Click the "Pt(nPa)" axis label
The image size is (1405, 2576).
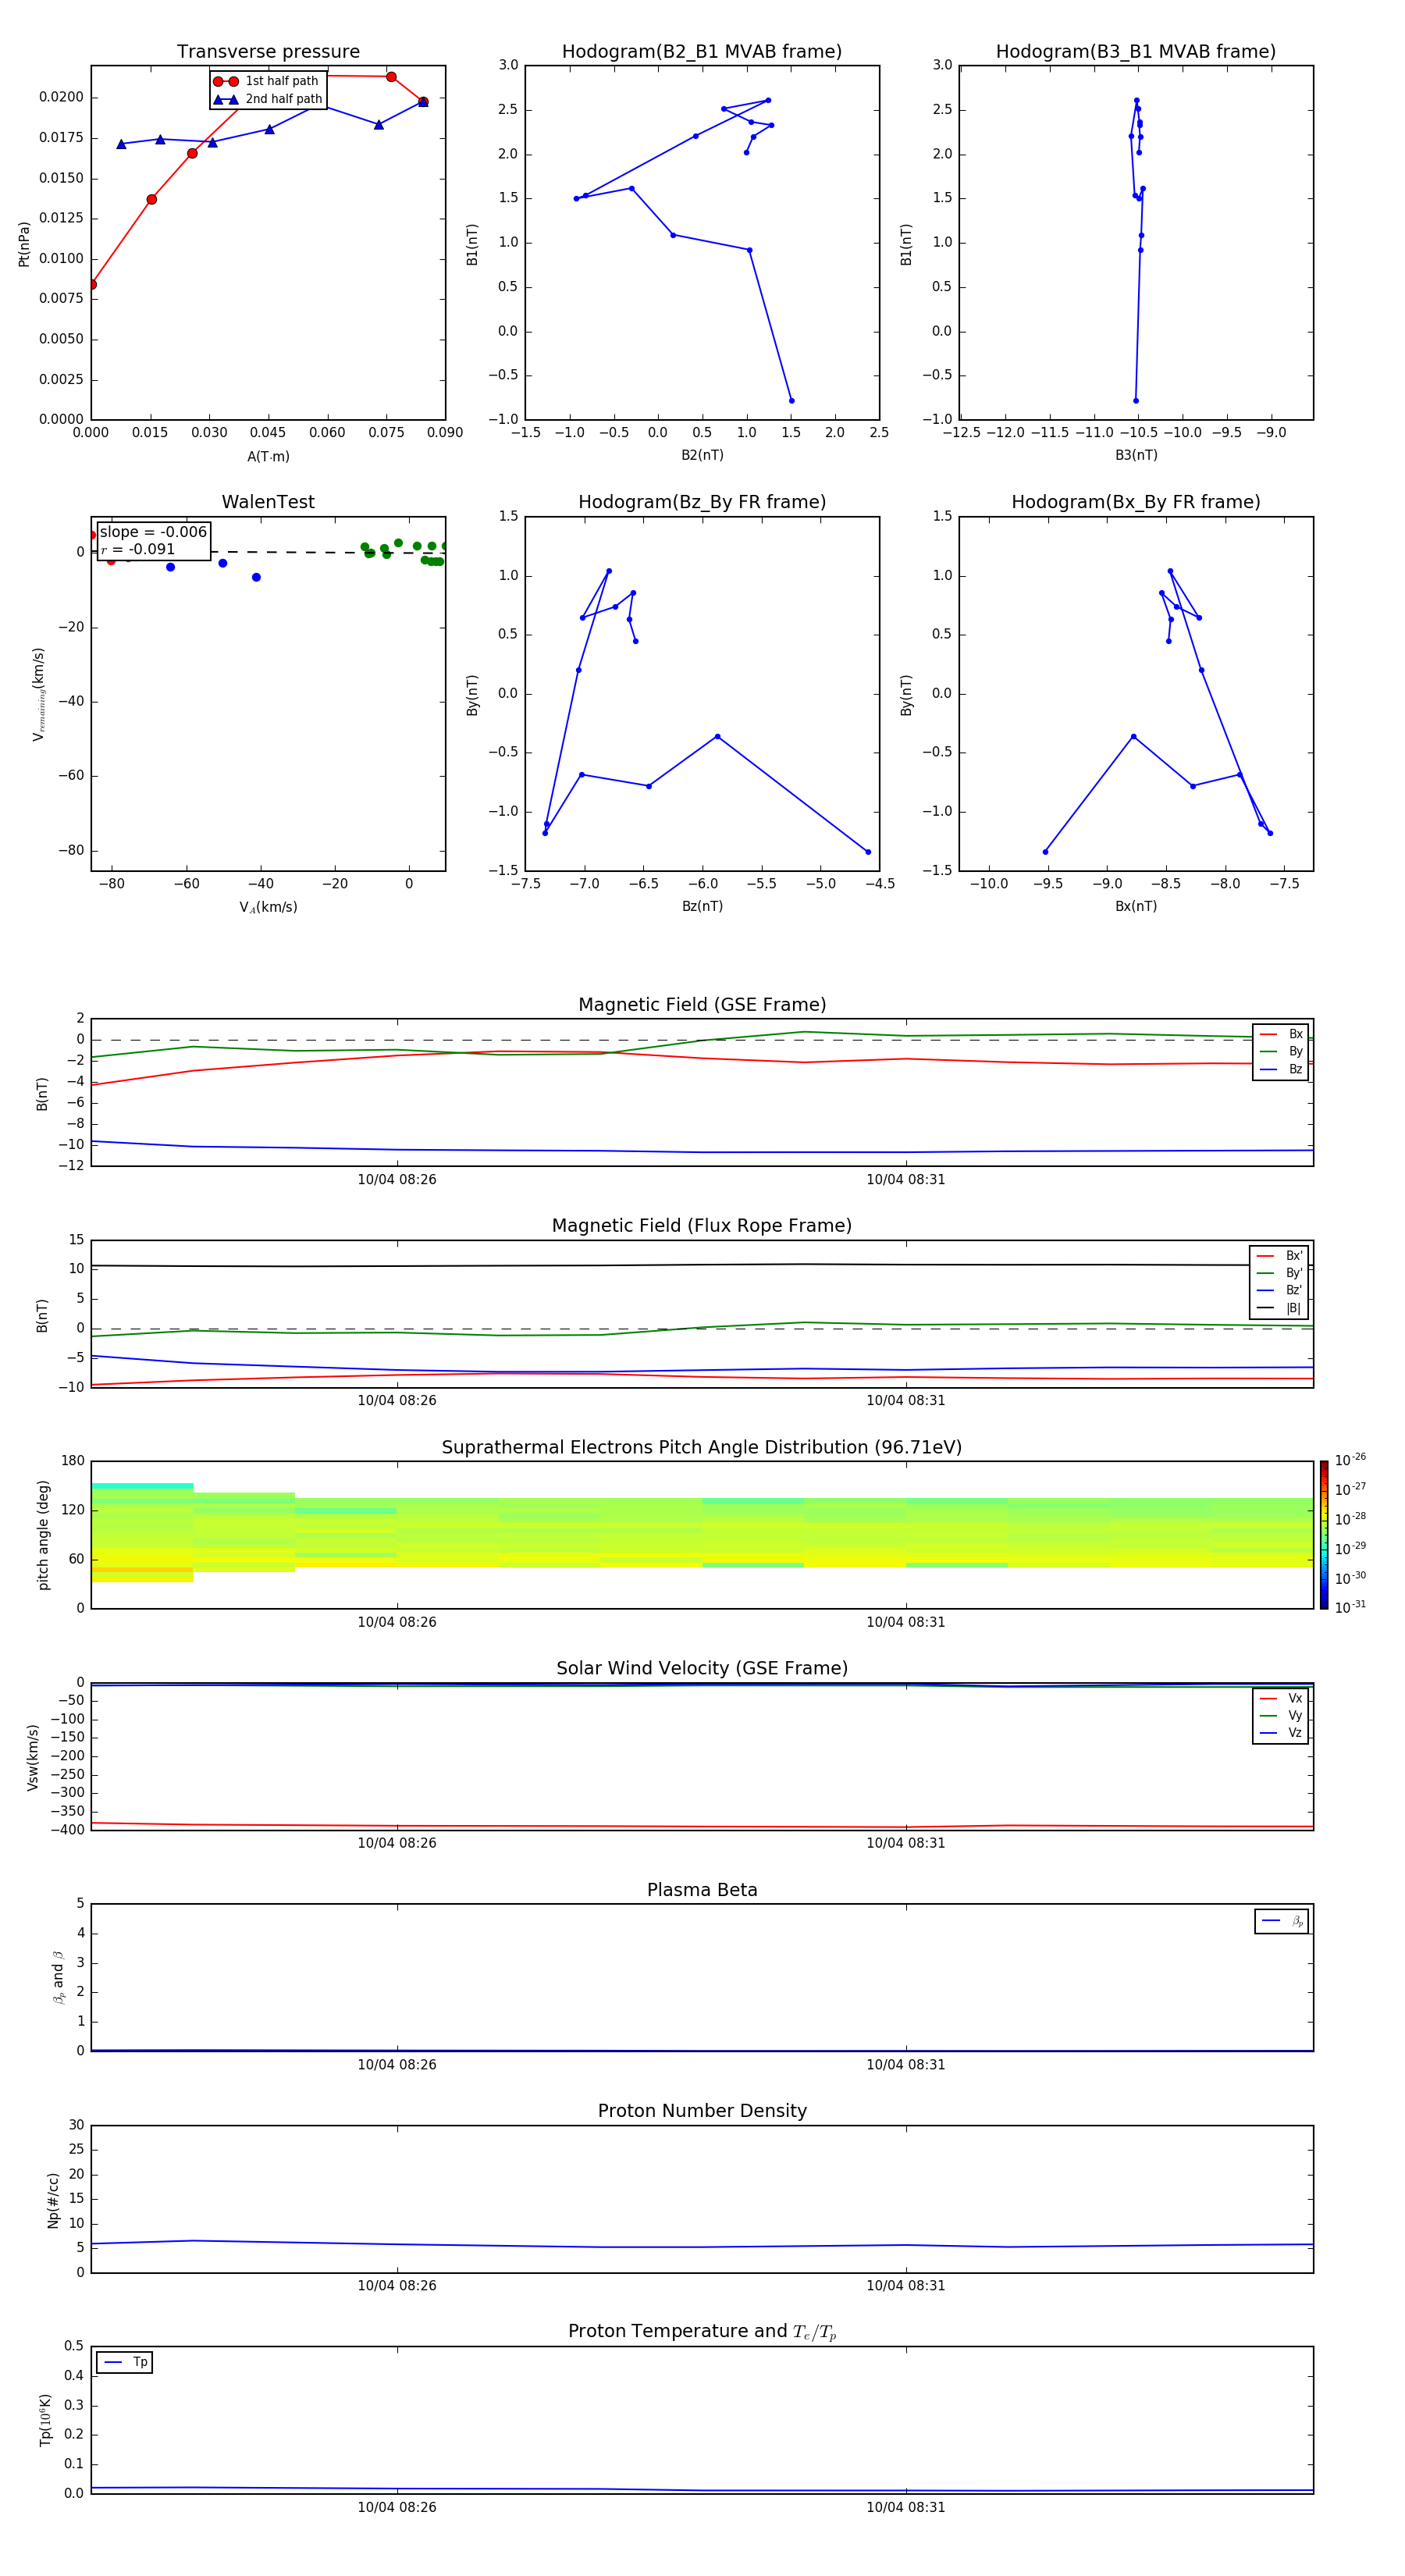pos(24,244)
